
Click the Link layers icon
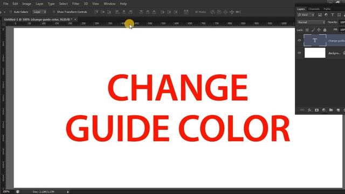tap(302, 110)
